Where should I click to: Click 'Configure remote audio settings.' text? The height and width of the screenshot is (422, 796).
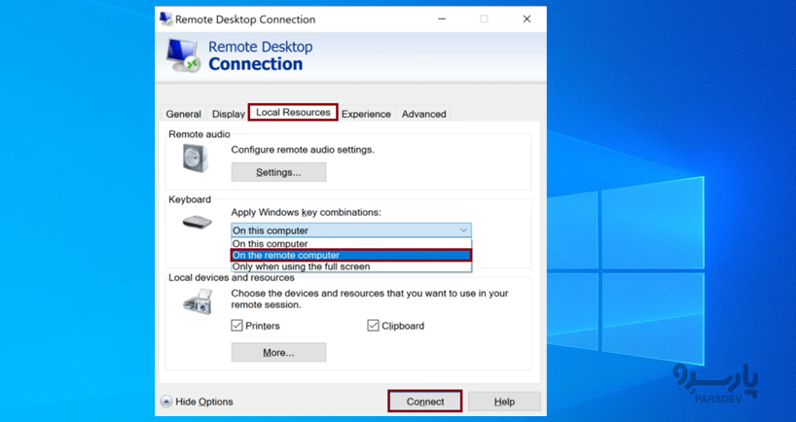303,150
